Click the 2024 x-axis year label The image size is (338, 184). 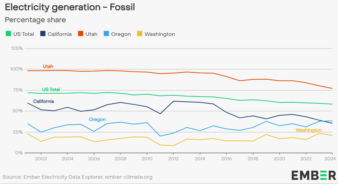[x=331, y=159]
